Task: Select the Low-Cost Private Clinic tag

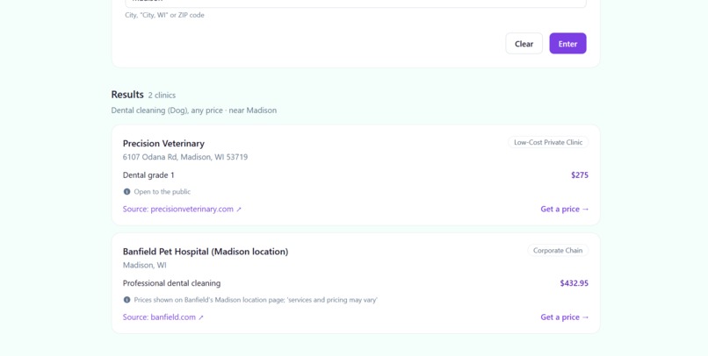Action: coord(548,142)
